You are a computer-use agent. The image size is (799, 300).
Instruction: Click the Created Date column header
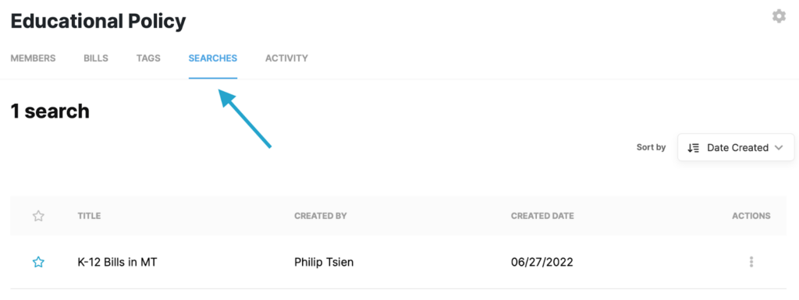tap(543, 216)
